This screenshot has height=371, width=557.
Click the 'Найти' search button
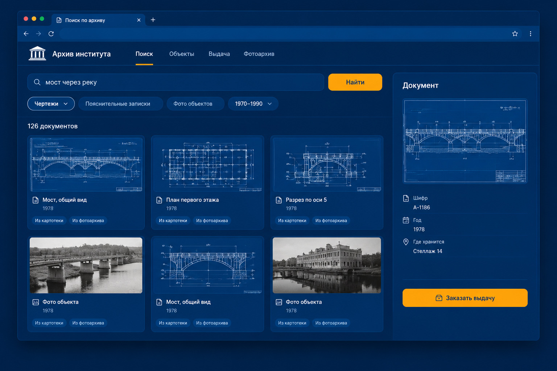pyautogui.click(x=355, y=82)
